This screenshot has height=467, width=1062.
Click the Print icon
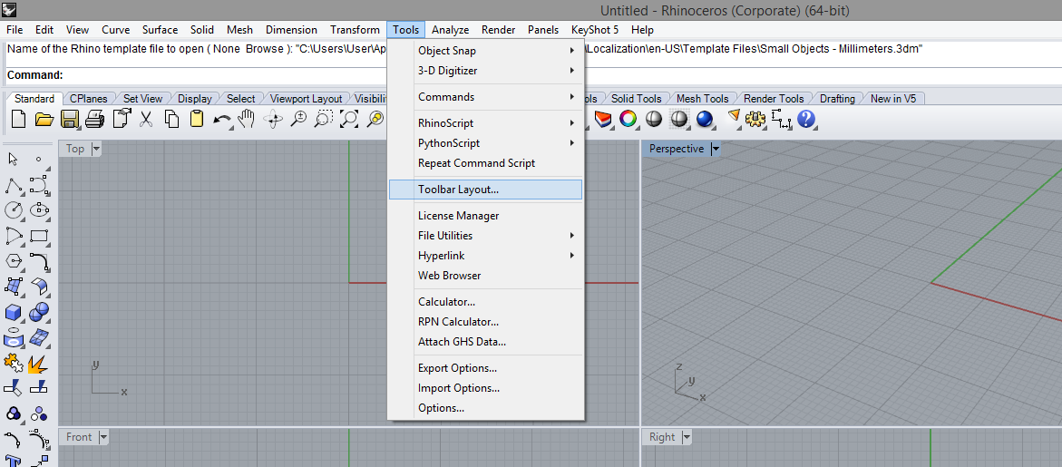point(95,119)
